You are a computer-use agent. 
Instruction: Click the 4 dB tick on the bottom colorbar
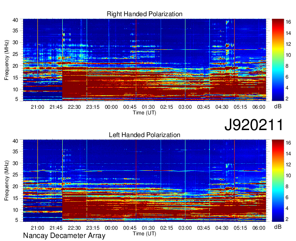287,208
